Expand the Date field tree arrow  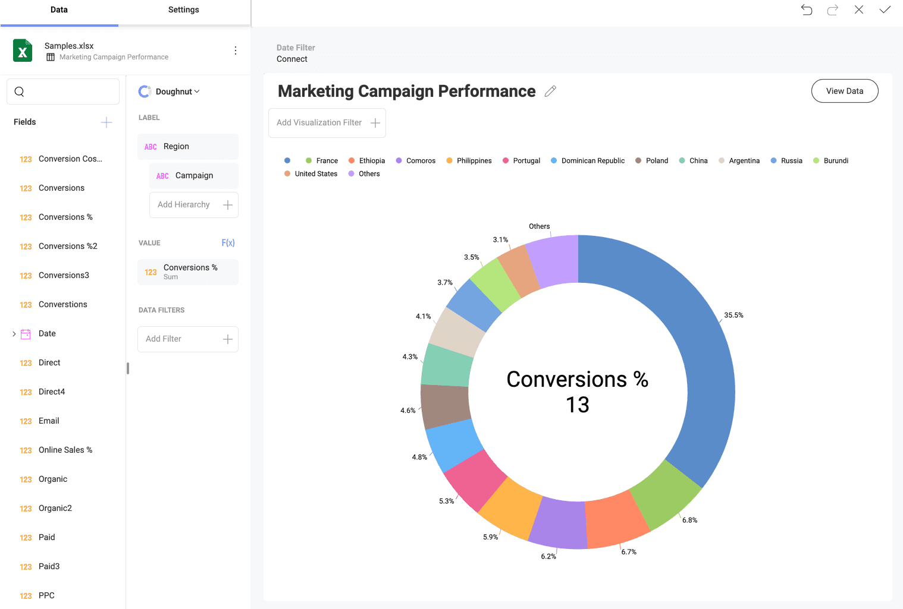click(x=14, y=334)
